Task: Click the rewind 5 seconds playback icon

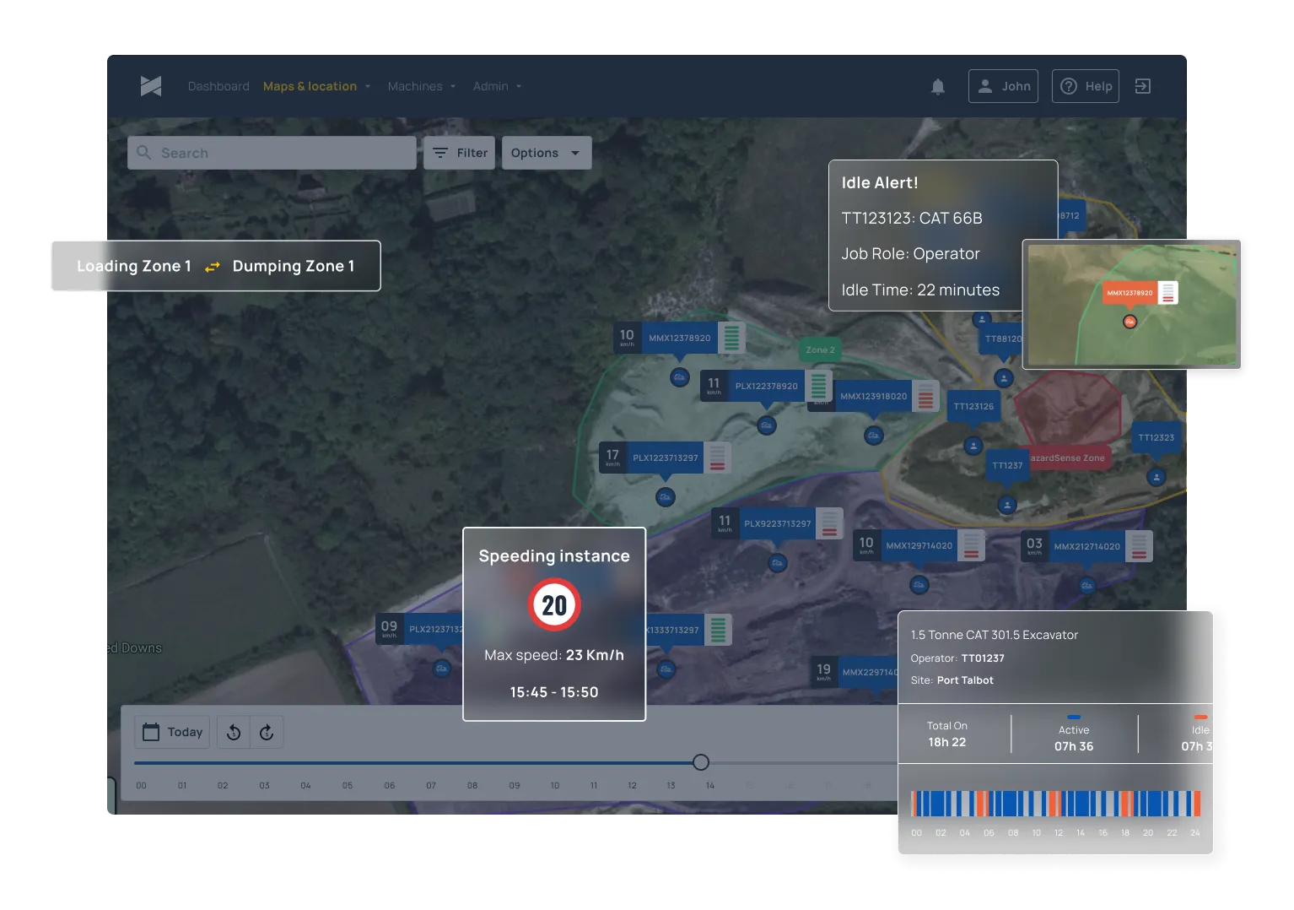Action: coord(234,732)
